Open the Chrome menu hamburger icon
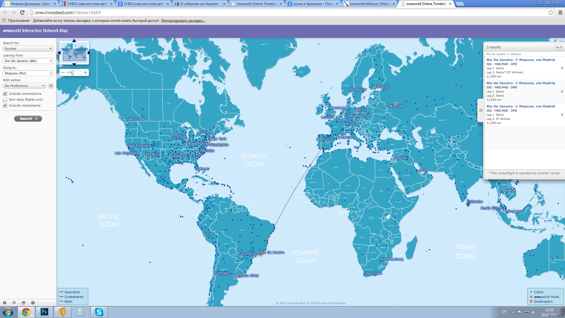This screenshot has height=318, width=565. (x=560, y=12)
